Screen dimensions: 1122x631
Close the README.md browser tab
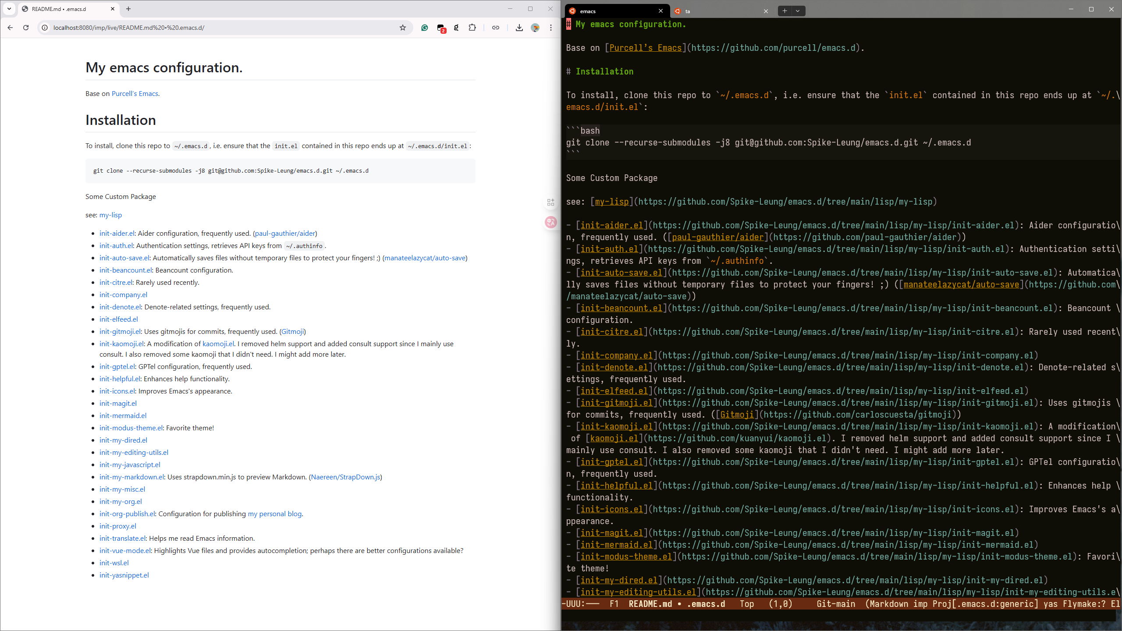point(113,9)
